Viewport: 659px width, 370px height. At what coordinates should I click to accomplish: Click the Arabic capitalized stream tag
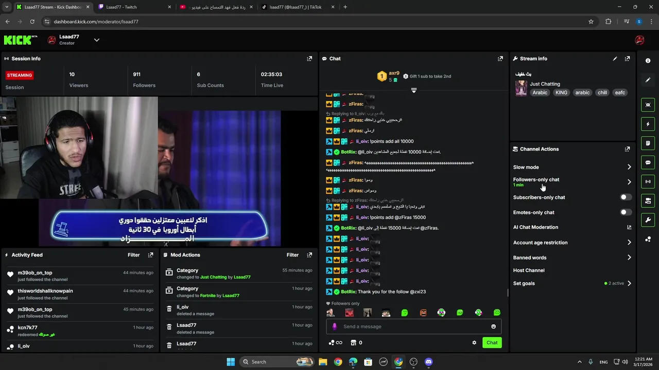click(540, 92)
